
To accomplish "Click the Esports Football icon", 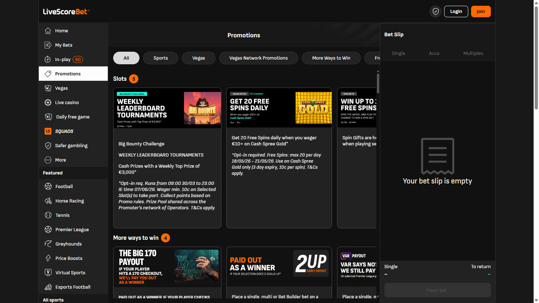I will point(48,287).
